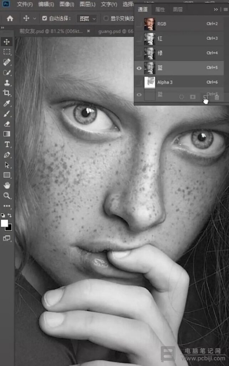Select the Crop tool

click(x=7, y=93)
